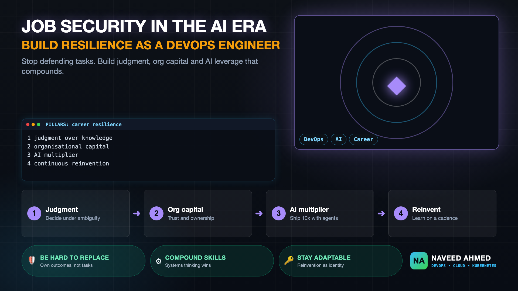Click the Stay Adaptable heading
Viewport: 518px width, 291px height.
[324, 258]
